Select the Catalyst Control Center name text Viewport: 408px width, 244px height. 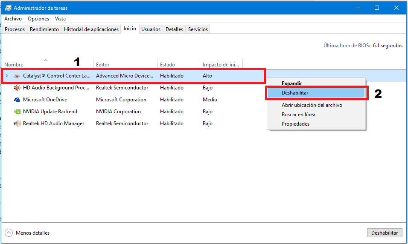[x=57, y=76]
